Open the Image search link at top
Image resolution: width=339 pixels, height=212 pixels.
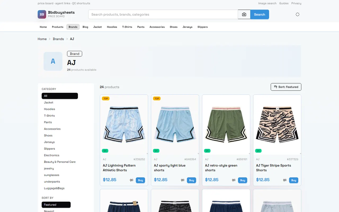pos(267,3)
